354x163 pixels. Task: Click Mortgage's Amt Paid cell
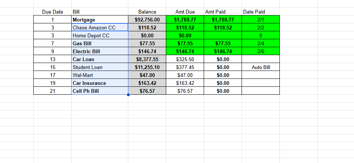(x=223, y=20)
